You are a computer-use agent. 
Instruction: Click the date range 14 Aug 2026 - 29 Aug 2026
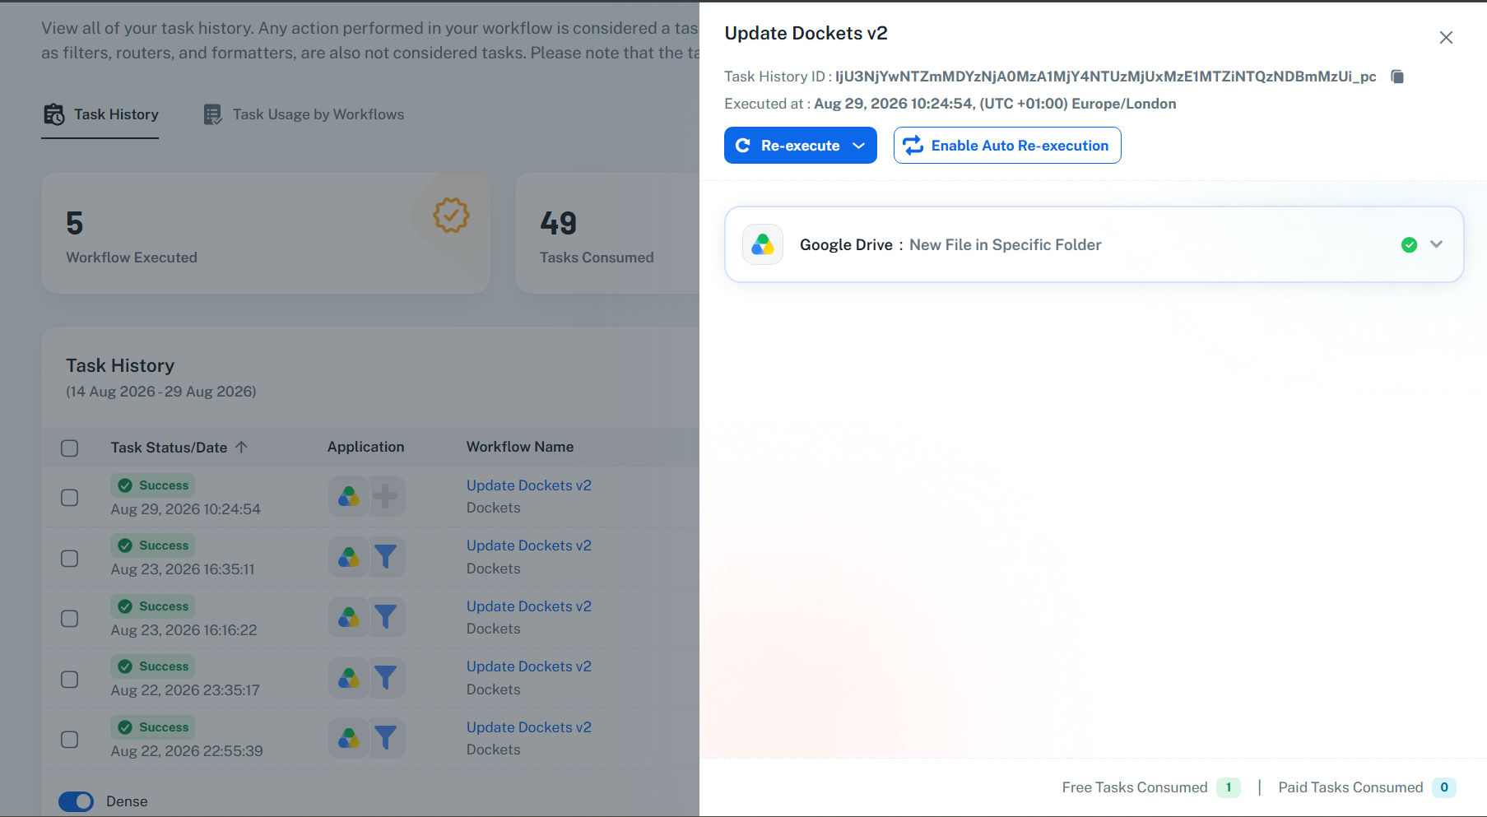coord(161,392)
